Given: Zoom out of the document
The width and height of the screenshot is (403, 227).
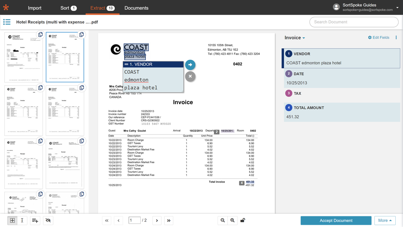Looking at the screenshot, I should click(223, 220).
